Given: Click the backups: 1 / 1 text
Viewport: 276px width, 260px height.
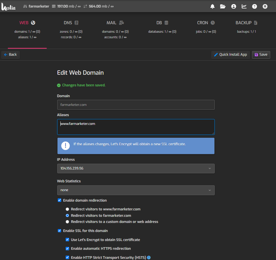Looking at the screenshot, I should (x=247, y=32).
